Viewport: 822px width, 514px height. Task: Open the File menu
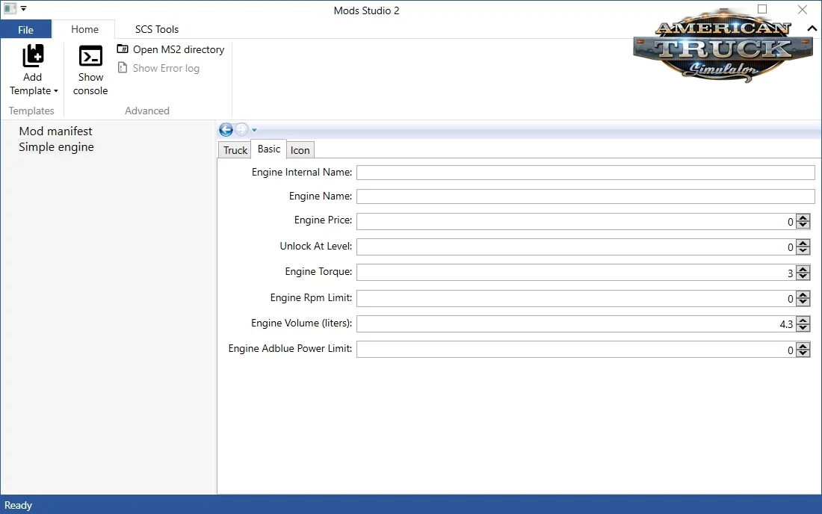point(25,29)
